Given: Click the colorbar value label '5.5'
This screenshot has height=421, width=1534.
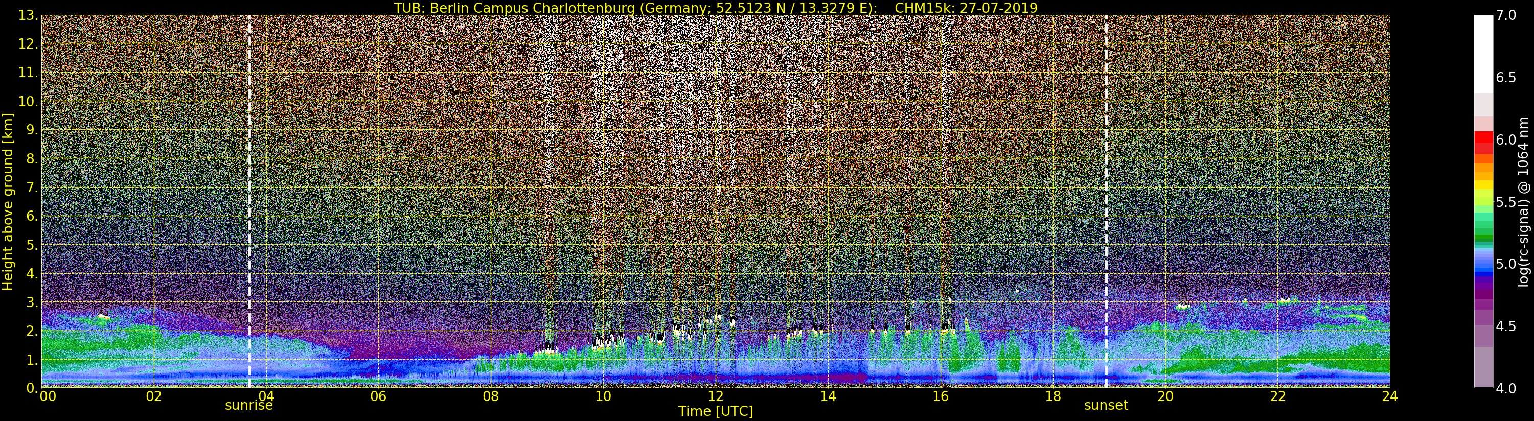Looking at the screenshot, I should pyautogui.click(x=1506, y=202).
